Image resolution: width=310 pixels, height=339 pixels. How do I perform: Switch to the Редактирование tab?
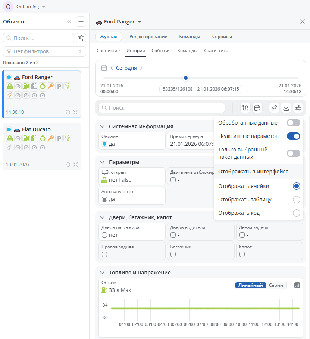click(148, 37)
